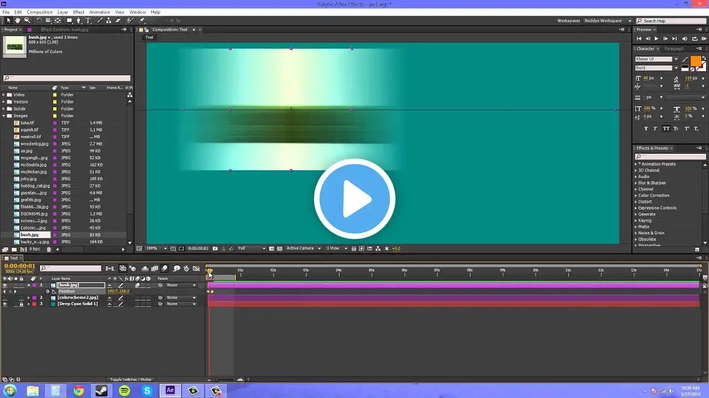Select the Clone Stamp tool

(x=109, y=20)
